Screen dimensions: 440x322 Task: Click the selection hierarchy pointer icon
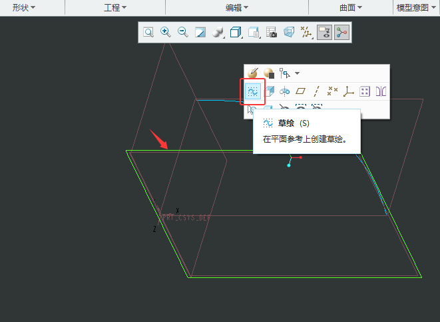[x=285, y=73]
